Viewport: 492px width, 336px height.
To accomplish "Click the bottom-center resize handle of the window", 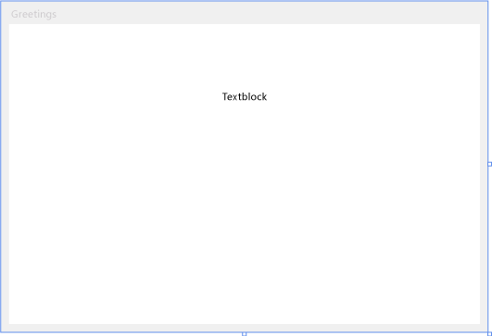I will pyautogui.click(x=244, y=334).
